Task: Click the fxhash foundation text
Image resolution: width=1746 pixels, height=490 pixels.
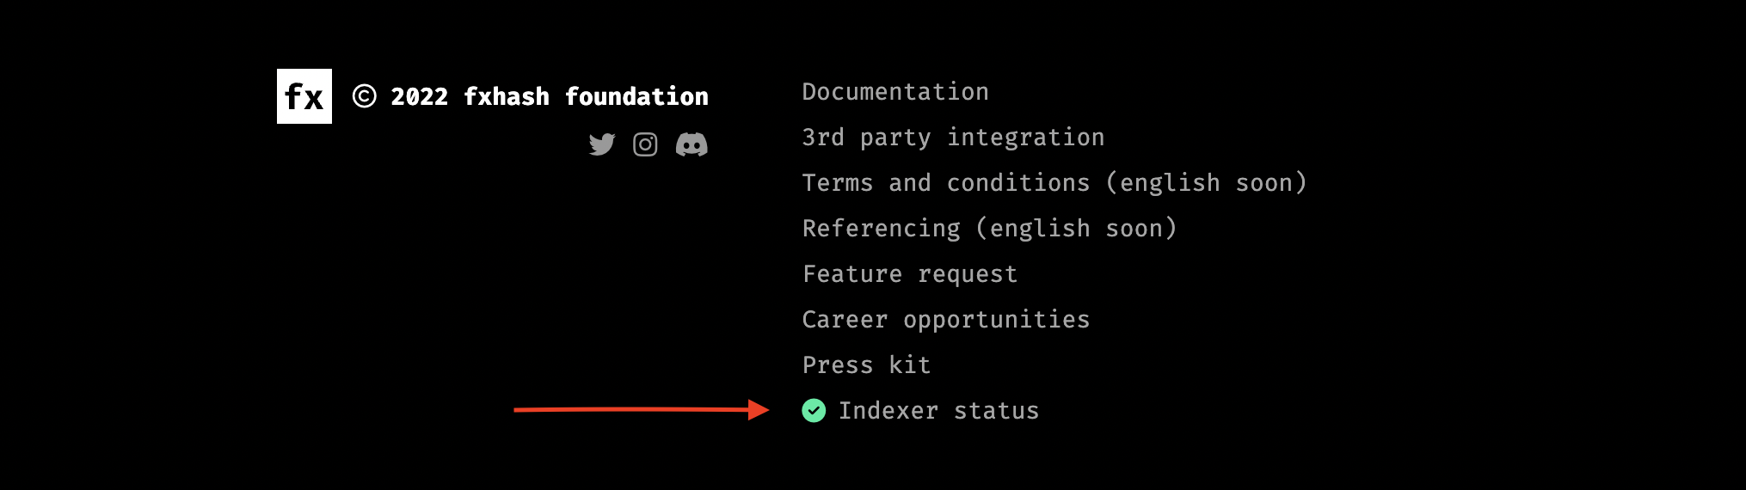Action: [x=586, y=96]
